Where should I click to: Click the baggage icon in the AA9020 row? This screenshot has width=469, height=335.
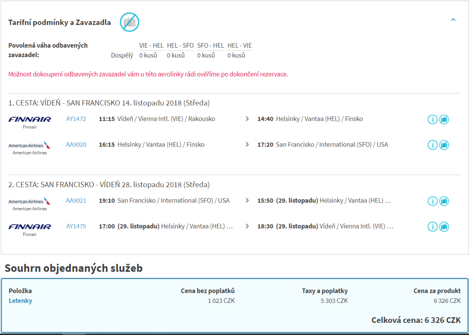click(x=444, y=145)
